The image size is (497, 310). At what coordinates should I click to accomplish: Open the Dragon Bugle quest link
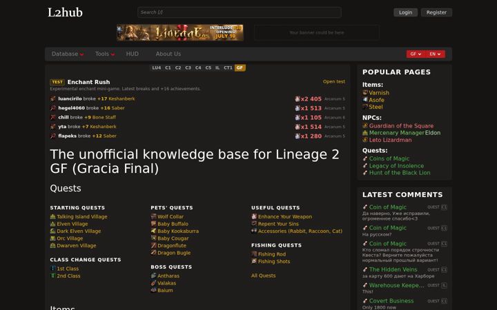[174, 253]
